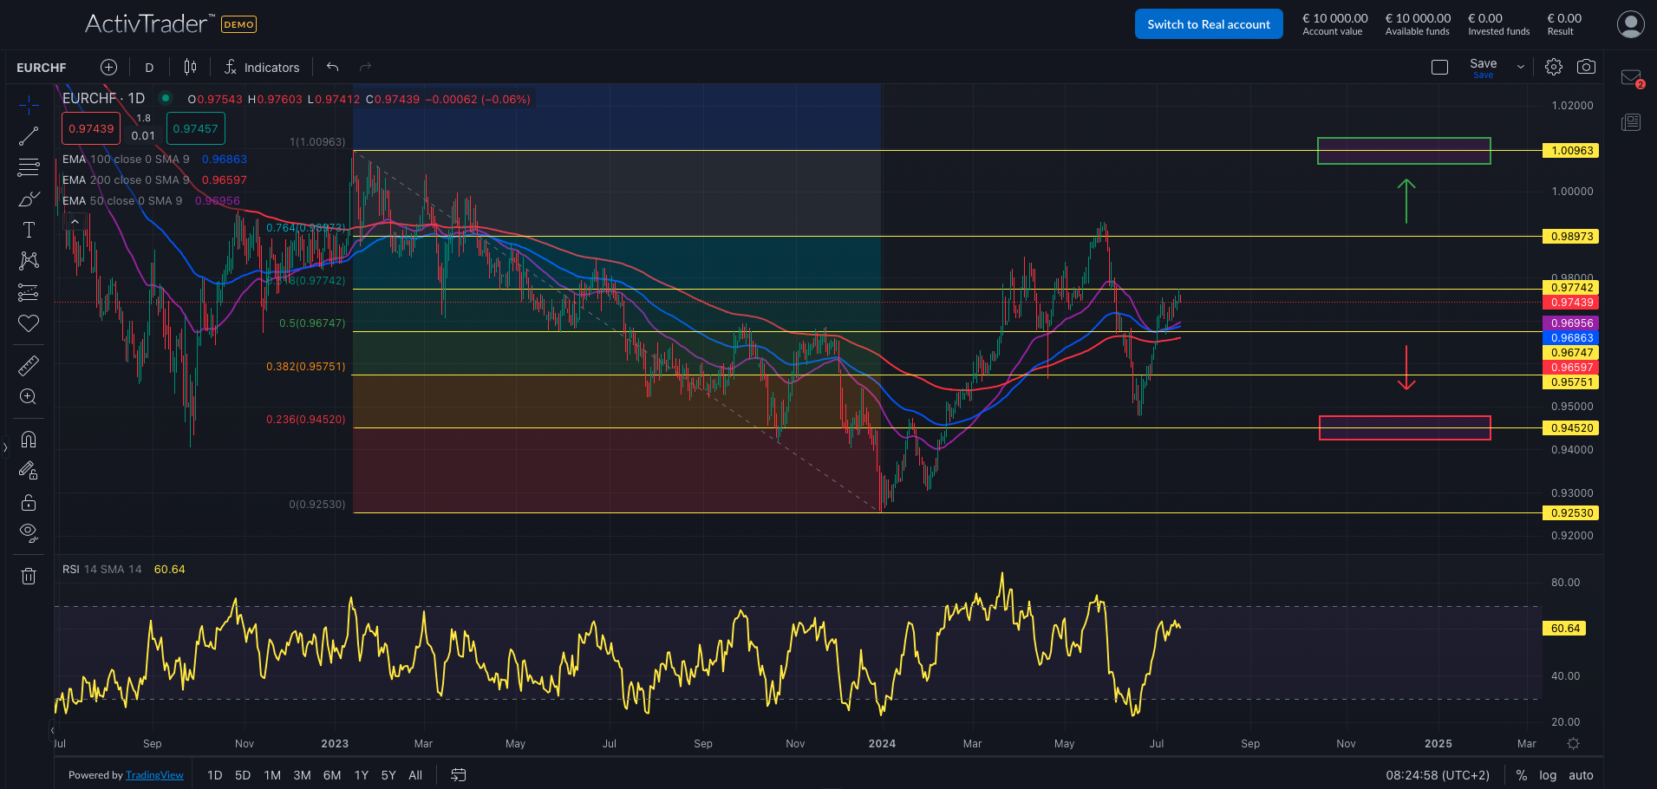Toggle the hide all drawings eye icon
The height and width of the screenshot is (789, 1657).
tap(29, 532)
